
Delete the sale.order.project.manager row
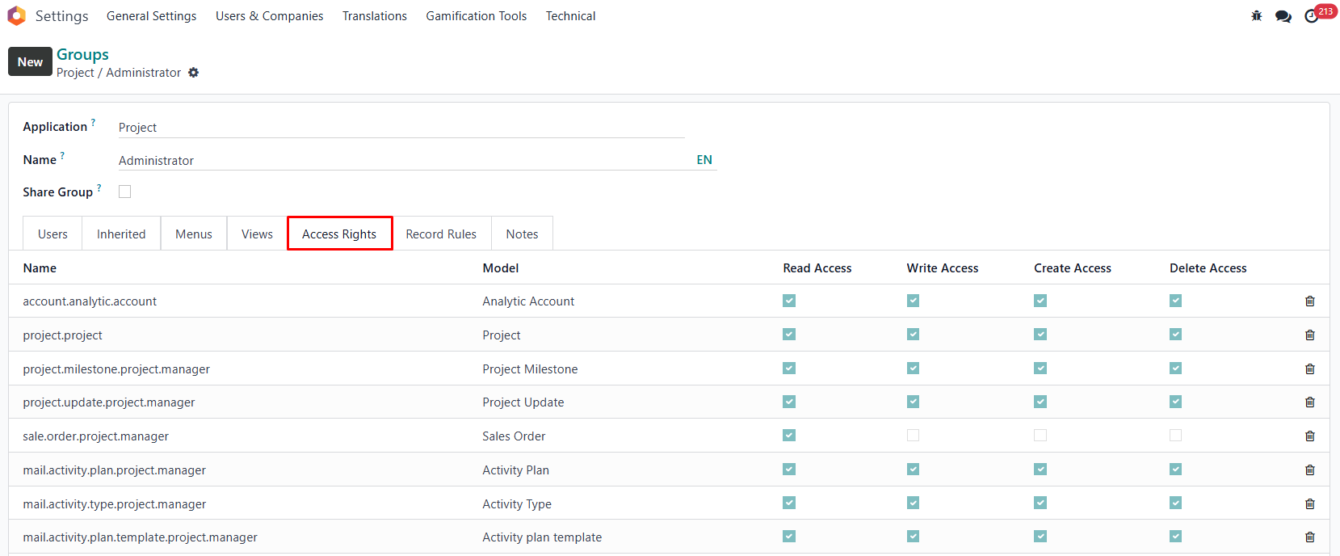click(1309, 436)
